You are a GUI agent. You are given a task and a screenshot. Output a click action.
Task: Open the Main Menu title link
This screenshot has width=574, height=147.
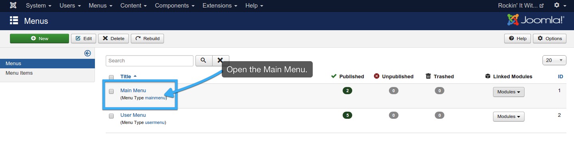tap(133, 91)
